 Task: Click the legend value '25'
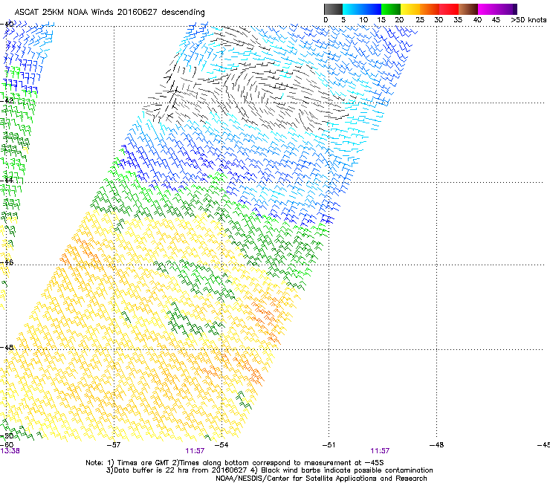click(420, 19)
